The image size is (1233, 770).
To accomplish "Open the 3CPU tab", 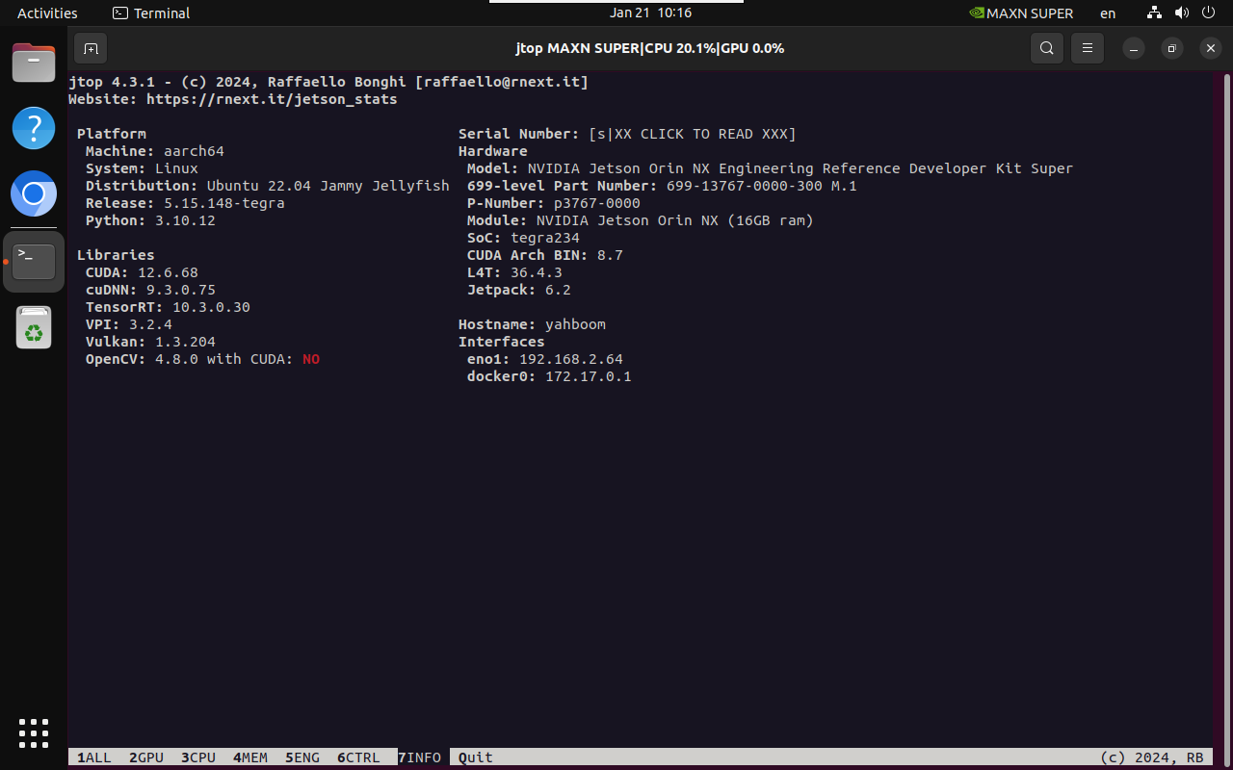I will click(x=198, y=757).
